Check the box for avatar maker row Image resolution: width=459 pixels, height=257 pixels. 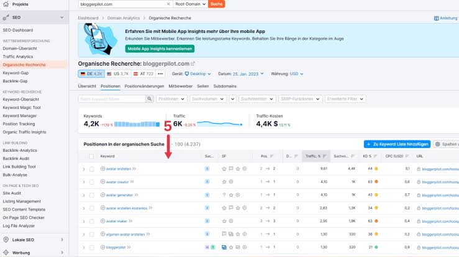(x=92, y=222)
